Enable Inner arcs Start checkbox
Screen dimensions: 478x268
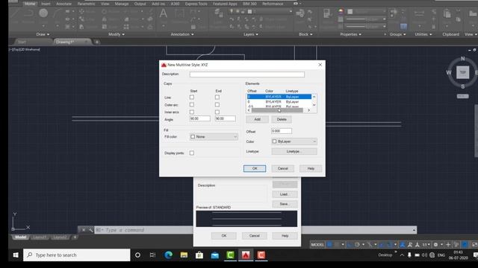click(192, 112)
